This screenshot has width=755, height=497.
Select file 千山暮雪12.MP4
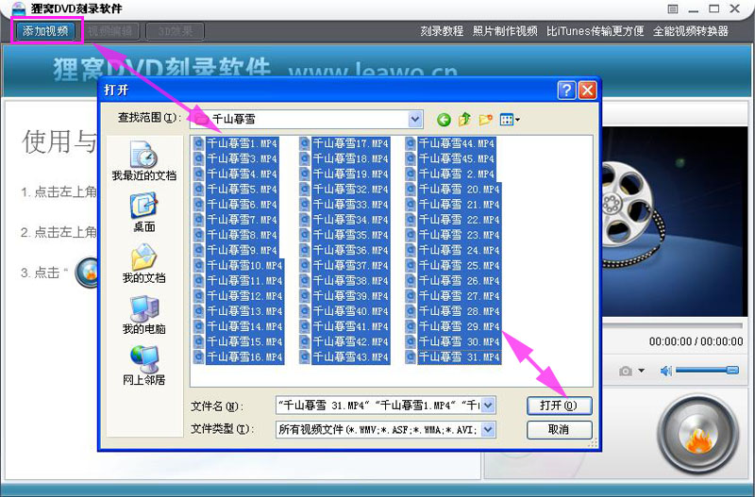click(x=244, y=296)
